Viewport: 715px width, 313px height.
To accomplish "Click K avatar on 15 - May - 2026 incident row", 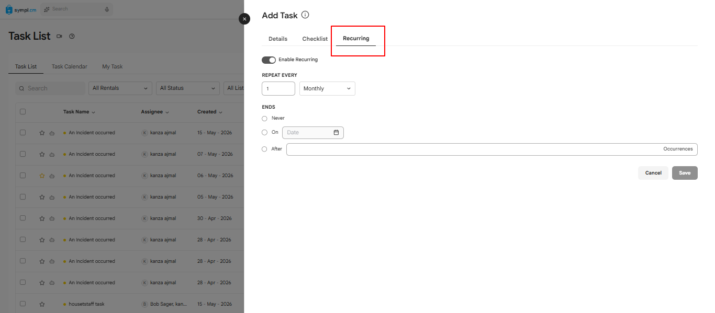I will point(144,133).
